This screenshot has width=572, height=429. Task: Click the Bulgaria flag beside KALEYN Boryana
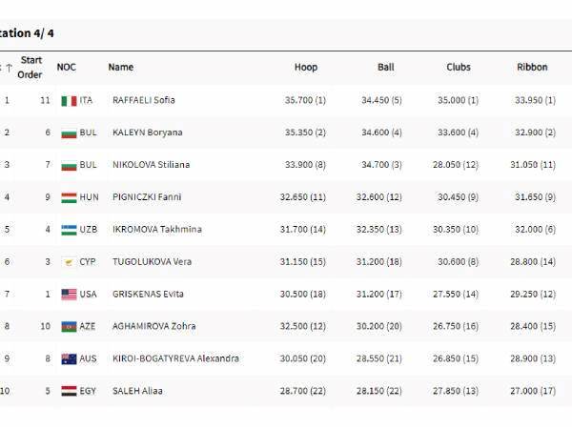point(69,133)
